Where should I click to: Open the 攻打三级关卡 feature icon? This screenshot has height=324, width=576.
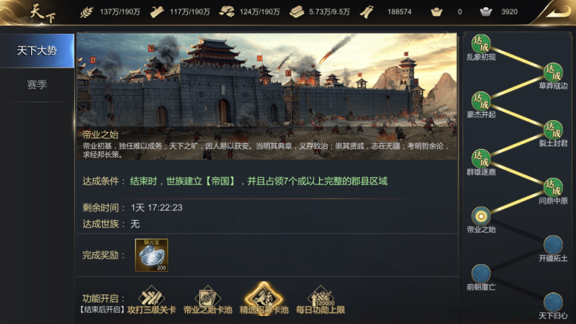point(151,297)
